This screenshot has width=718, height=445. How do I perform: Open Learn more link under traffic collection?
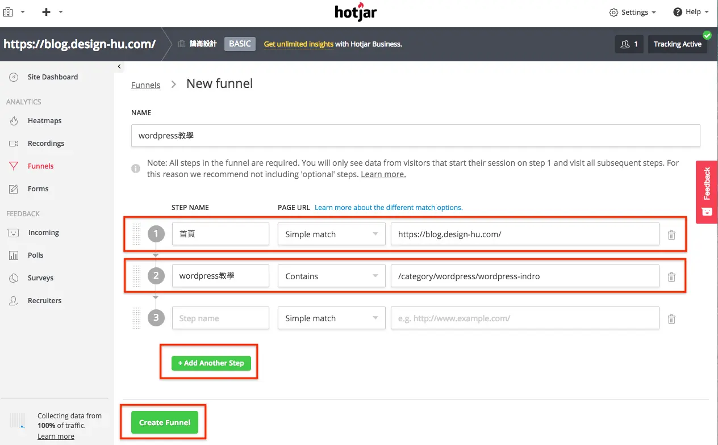56,436
